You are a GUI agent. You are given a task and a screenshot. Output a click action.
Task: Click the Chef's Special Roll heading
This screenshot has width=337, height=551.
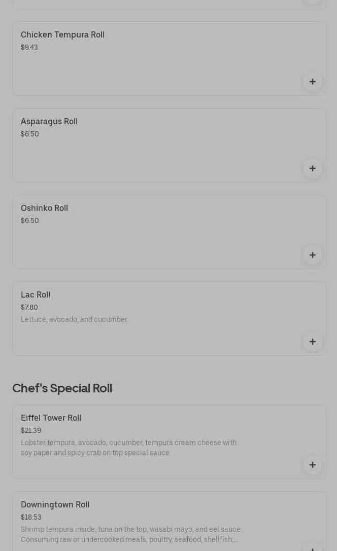62,388
